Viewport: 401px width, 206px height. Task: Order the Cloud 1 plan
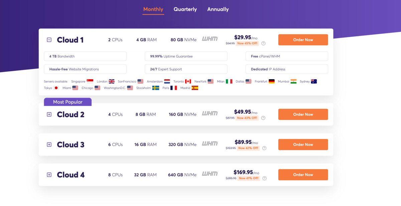303,40
